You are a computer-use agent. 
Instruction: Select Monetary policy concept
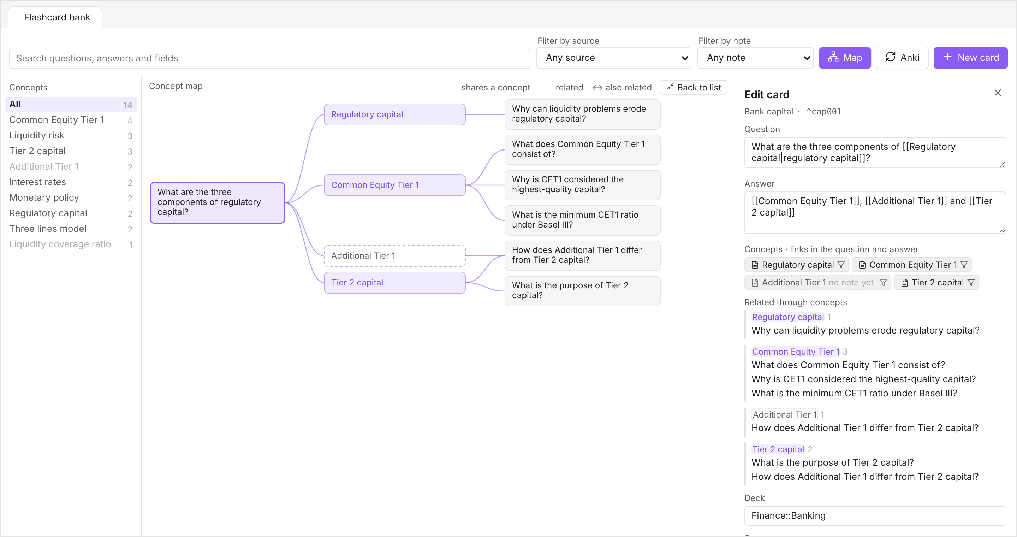point(71,198)
